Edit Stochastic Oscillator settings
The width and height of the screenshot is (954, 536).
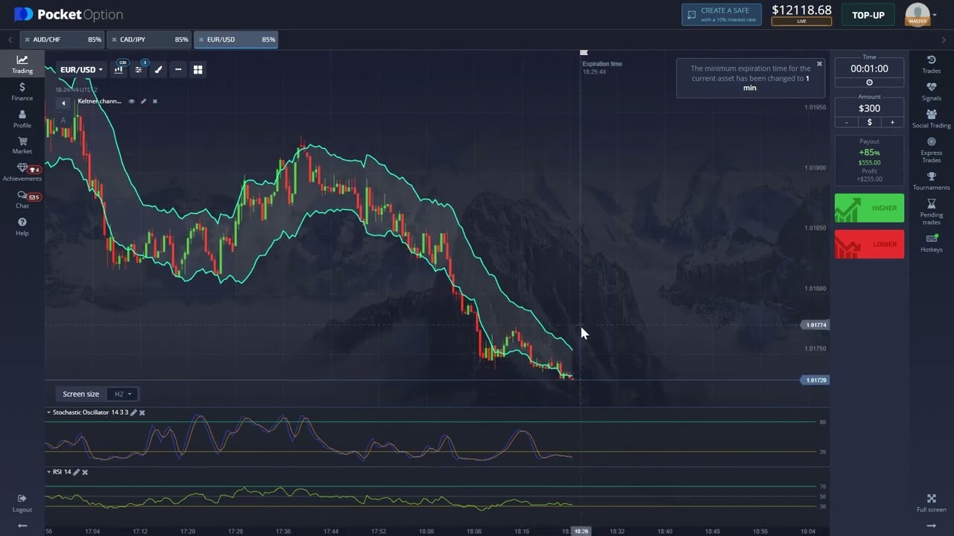pyautogui.click(x=133, y=412)
